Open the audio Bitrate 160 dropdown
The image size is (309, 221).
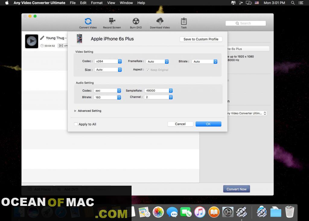pyautogui.click(x=107, y=97)
